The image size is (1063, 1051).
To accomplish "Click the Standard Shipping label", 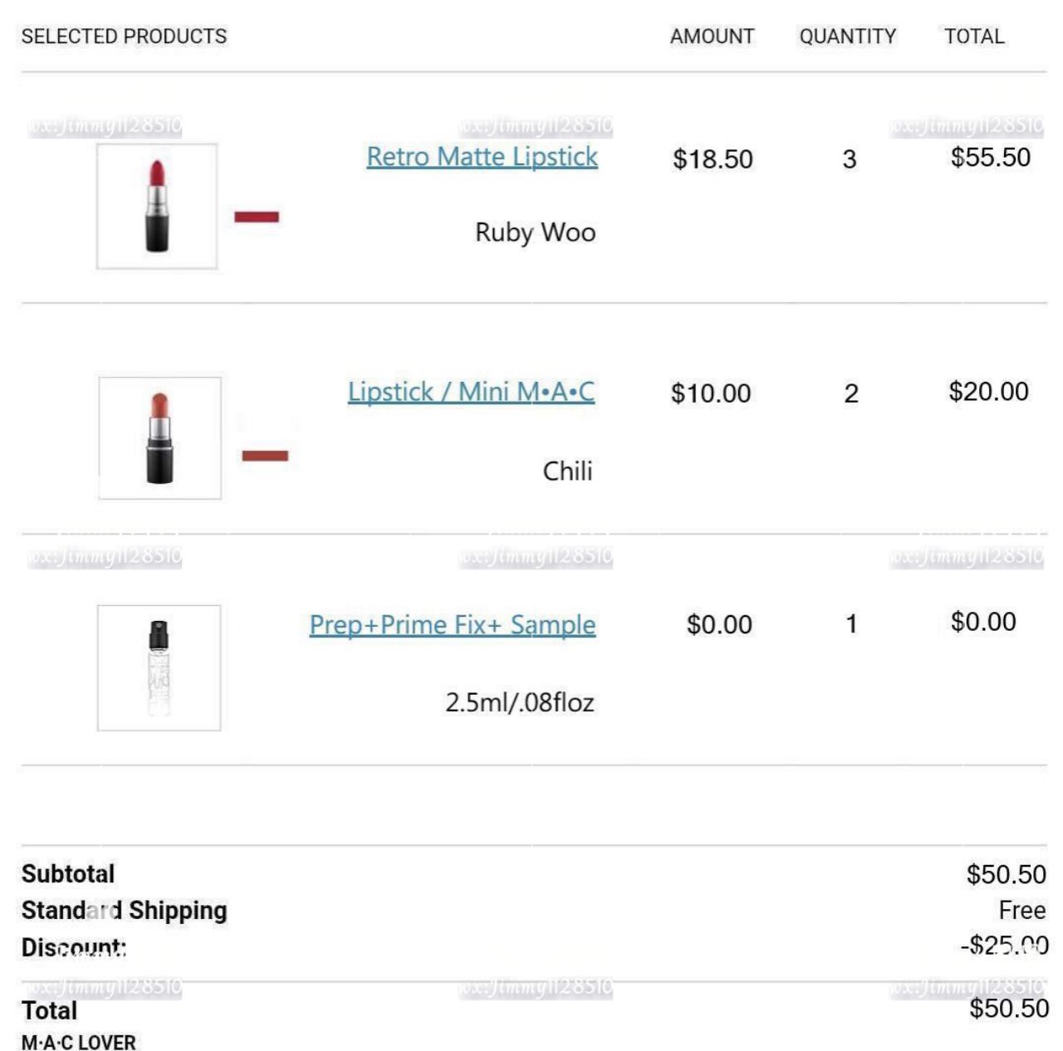I will tap(125, 911).
